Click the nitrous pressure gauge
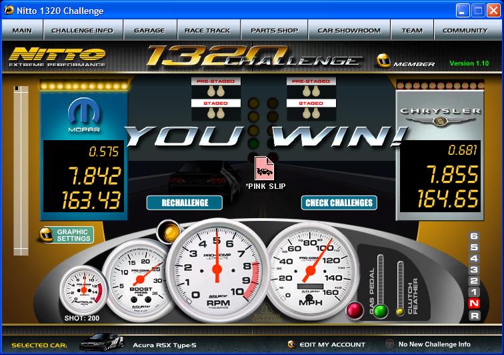 pyautogui.click(x=84, y=290)
